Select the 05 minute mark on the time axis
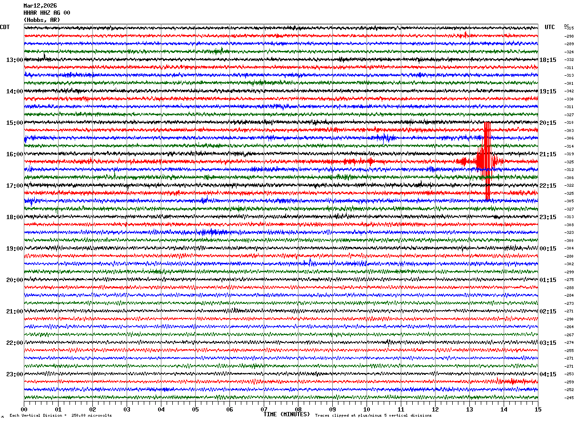 [x=195, y=410]
